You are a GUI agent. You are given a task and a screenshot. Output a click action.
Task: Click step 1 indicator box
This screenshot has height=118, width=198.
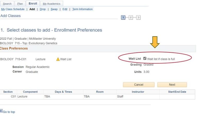click(123, 18)
